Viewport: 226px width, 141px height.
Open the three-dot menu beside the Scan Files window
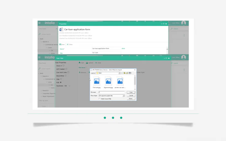pyautogui.click(x=184, y=70)
